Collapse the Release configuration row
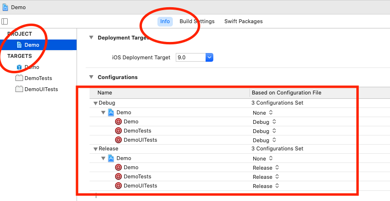 click(95, 149)
